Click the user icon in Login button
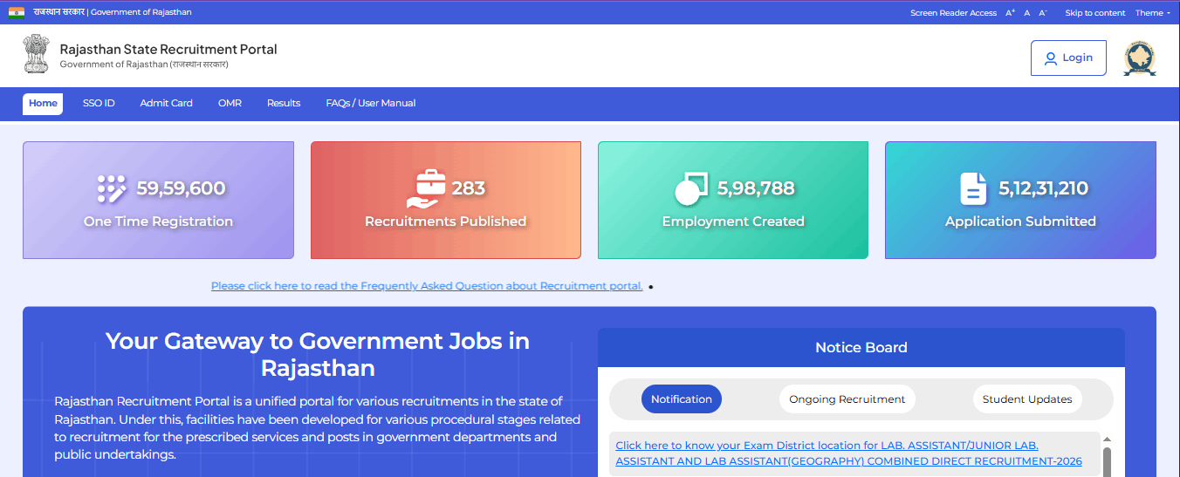 coord(1051,58)
